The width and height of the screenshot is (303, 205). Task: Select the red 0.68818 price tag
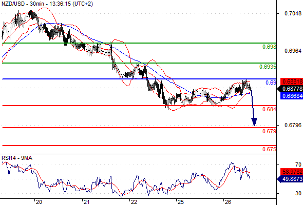pyautogui.click(x=292, y=81)
